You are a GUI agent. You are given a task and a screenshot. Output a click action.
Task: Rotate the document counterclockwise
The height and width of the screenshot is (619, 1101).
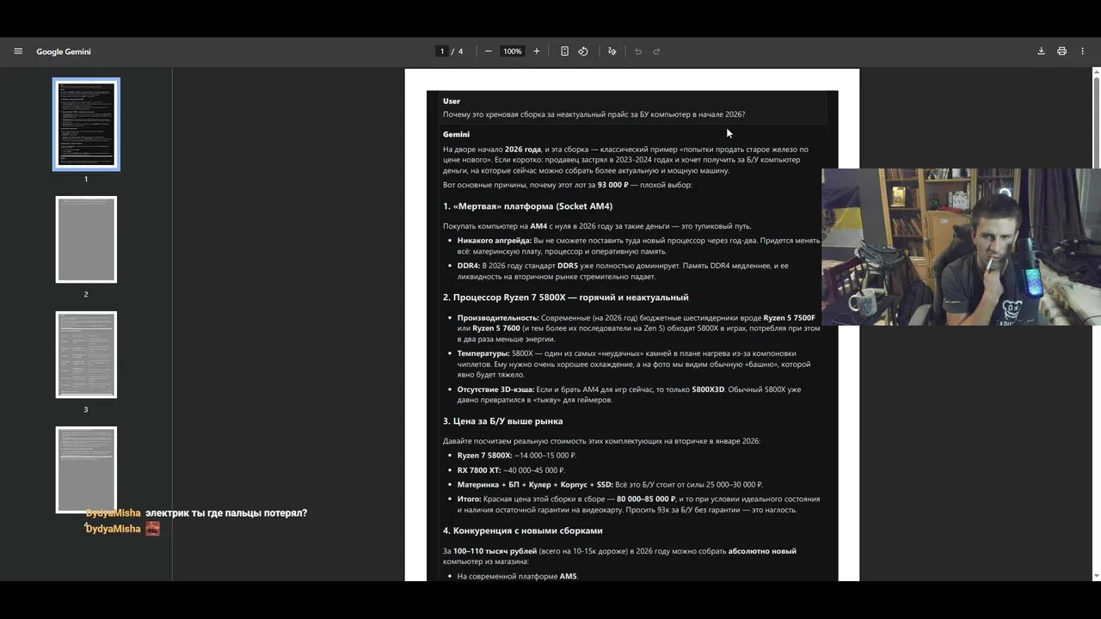(x=583, y=52)
